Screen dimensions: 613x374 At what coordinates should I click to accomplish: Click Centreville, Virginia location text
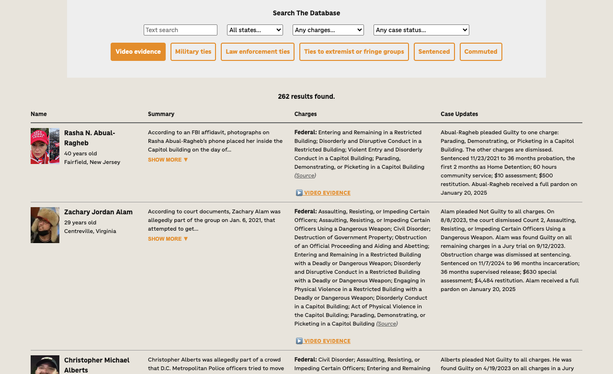[90, 231]
